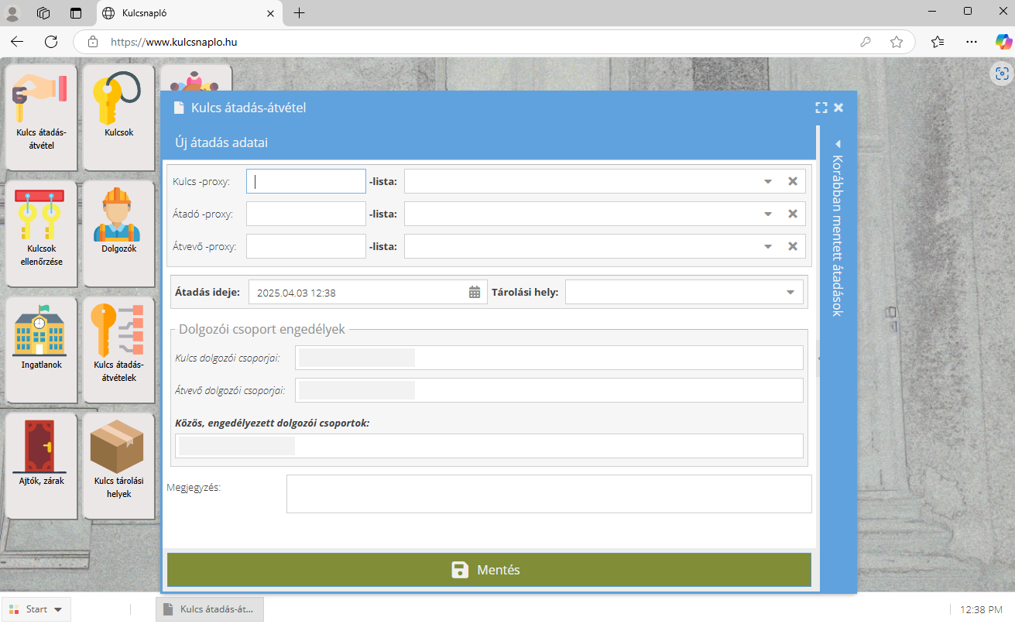1015x624 pixels.
Task: Maximize the Kulcs átadás-átvétel dialog
Action: (x=821, y=108)
